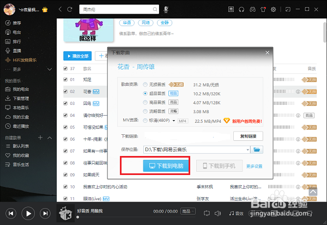Open settings via the gear icon
Screen dimensions: 327x225
tap(273, 9)
